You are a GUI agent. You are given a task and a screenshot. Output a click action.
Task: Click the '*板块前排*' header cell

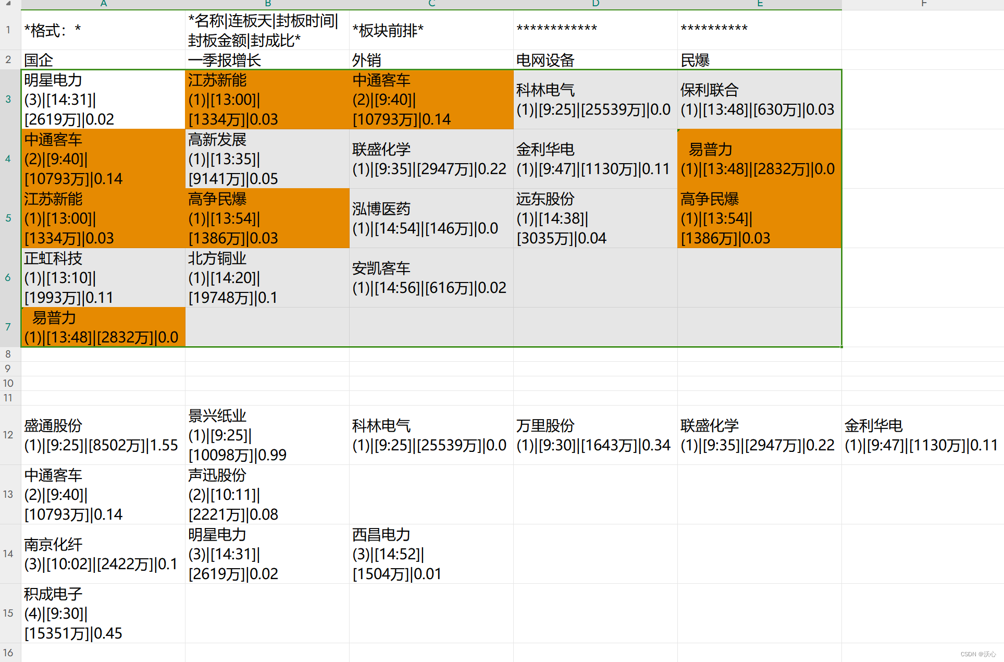tap(431, 30)
